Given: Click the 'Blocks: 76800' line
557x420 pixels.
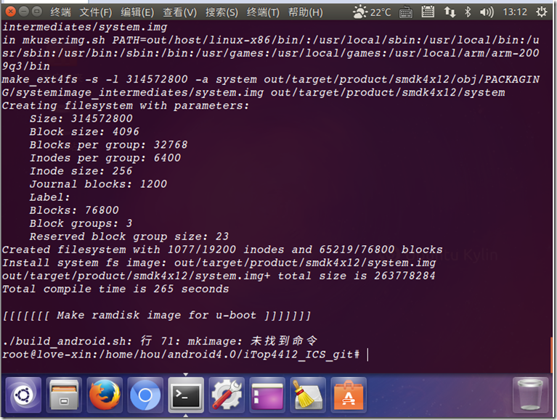Looking at the screenshot, I should coord(74,210).
